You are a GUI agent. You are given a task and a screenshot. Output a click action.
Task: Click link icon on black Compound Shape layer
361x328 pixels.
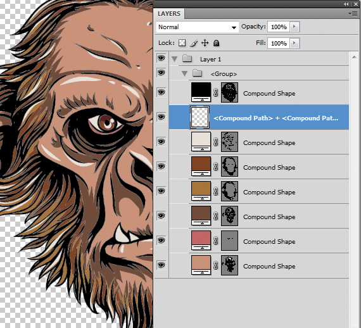pos(216,92)
